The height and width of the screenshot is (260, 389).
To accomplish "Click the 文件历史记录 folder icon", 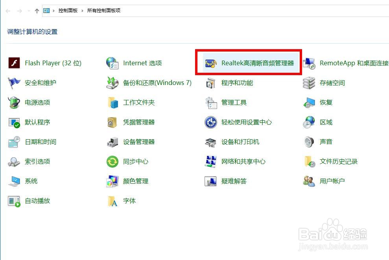I will 310,162.
